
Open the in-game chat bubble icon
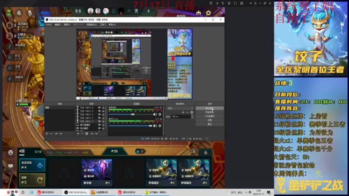tap(10, 166)
